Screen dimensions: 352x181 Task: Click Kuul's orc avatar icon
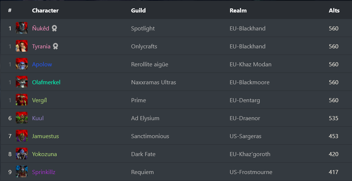[x=22, y=118]
